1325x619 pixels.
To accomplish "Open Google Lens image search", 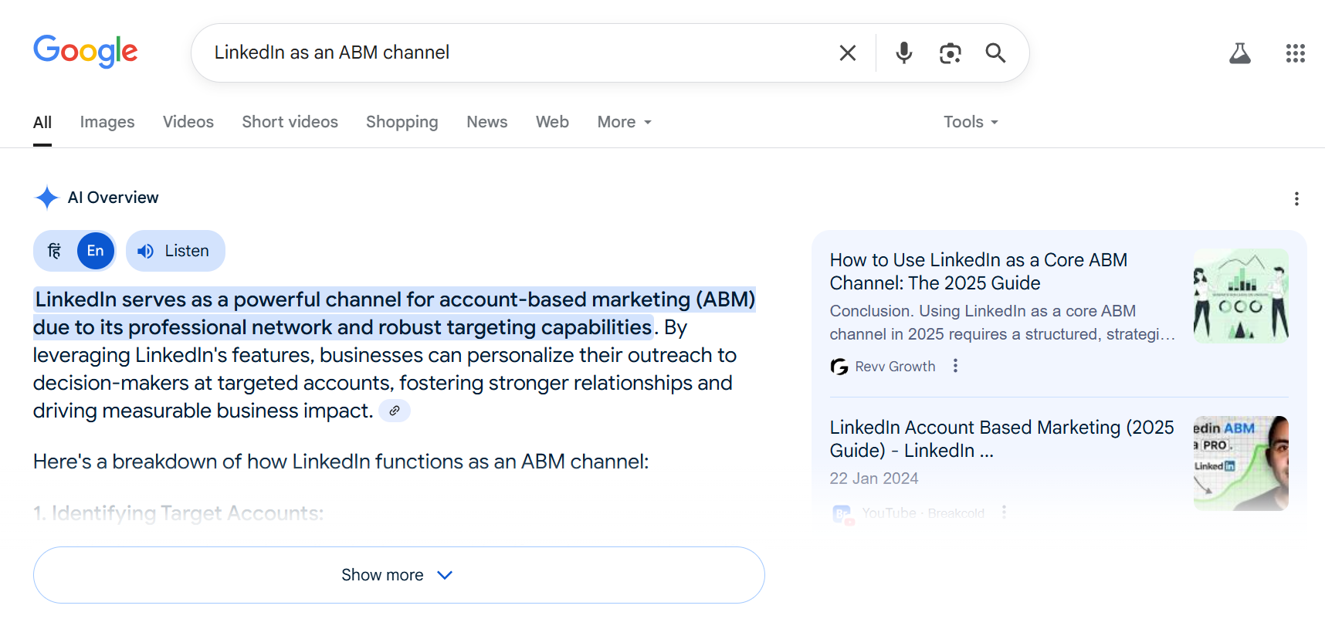I will [950, 52].
